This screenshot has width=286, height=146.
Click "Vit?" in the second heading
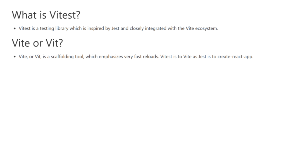click(x=54, y=43)
